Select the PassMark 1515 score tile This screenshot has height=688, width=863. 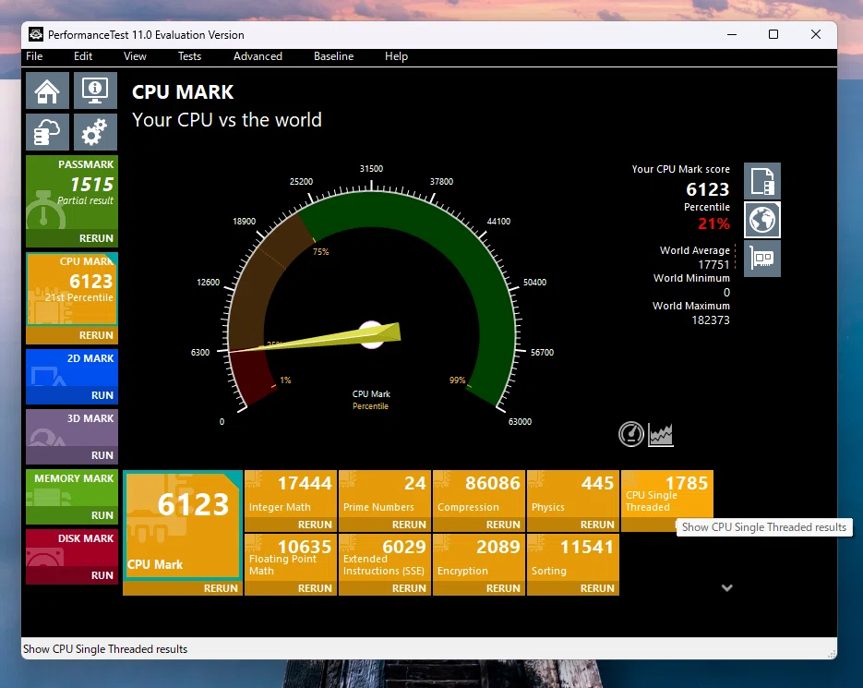click(72, 193)
